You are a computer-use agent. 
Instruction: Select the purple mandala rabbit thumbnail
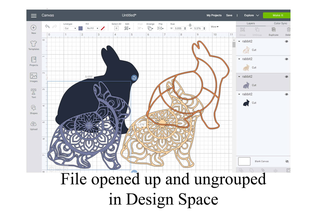tap(246, 85)
